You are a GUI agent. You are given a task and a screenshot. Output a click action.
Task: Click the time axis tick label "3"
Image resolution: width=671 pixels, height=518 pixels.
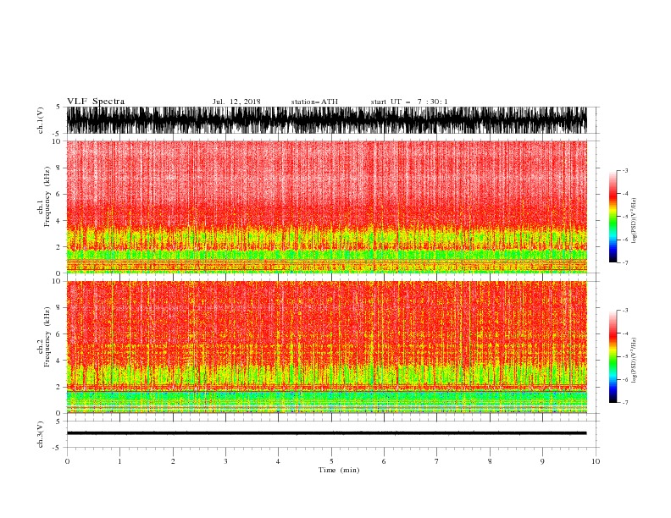[x=225, y=461]
